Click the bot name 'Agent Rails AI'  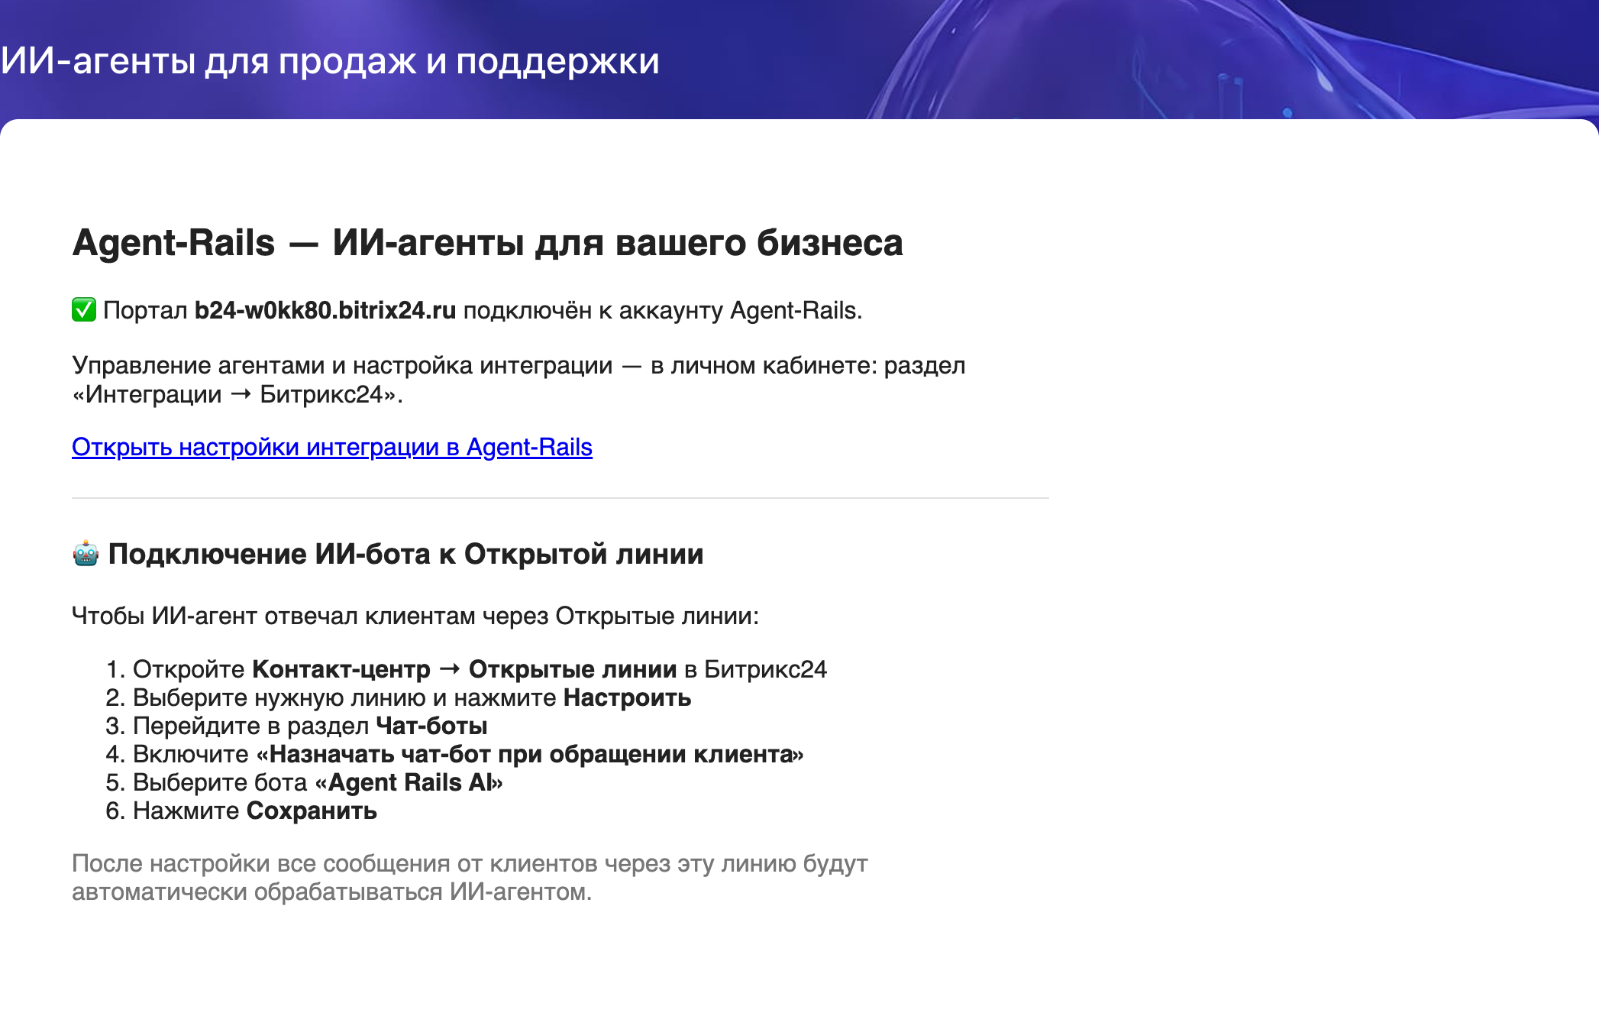click(x=409, y=782)
